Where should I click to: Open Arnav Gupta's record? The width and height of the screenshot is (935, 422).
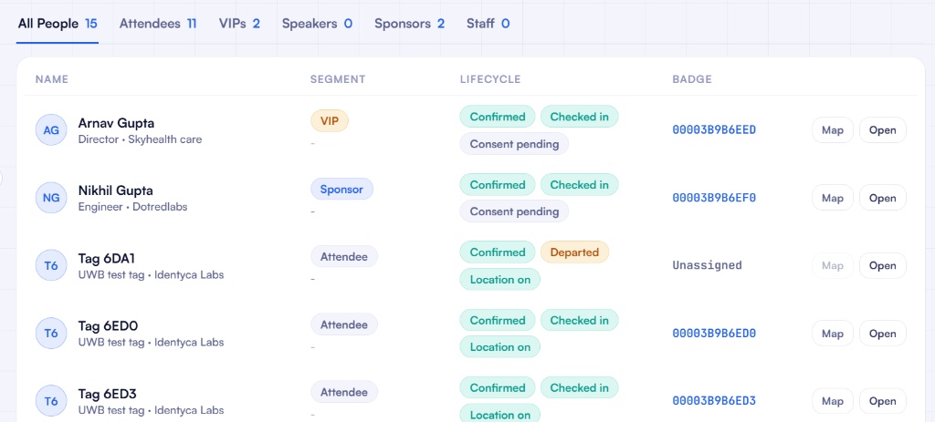click(x=883, y=130)
